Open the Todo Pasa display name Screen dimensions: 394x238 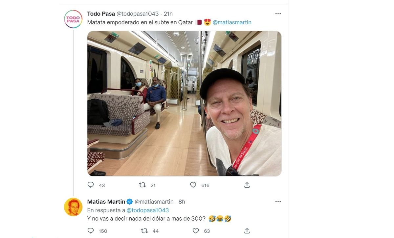(101, 14)
